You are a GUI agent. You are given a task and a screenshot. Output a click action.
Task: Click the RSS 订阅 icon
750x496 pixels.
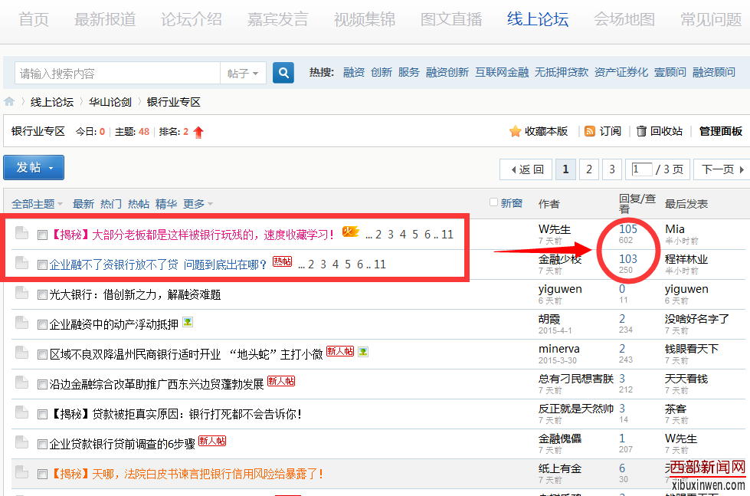[590, 131]
